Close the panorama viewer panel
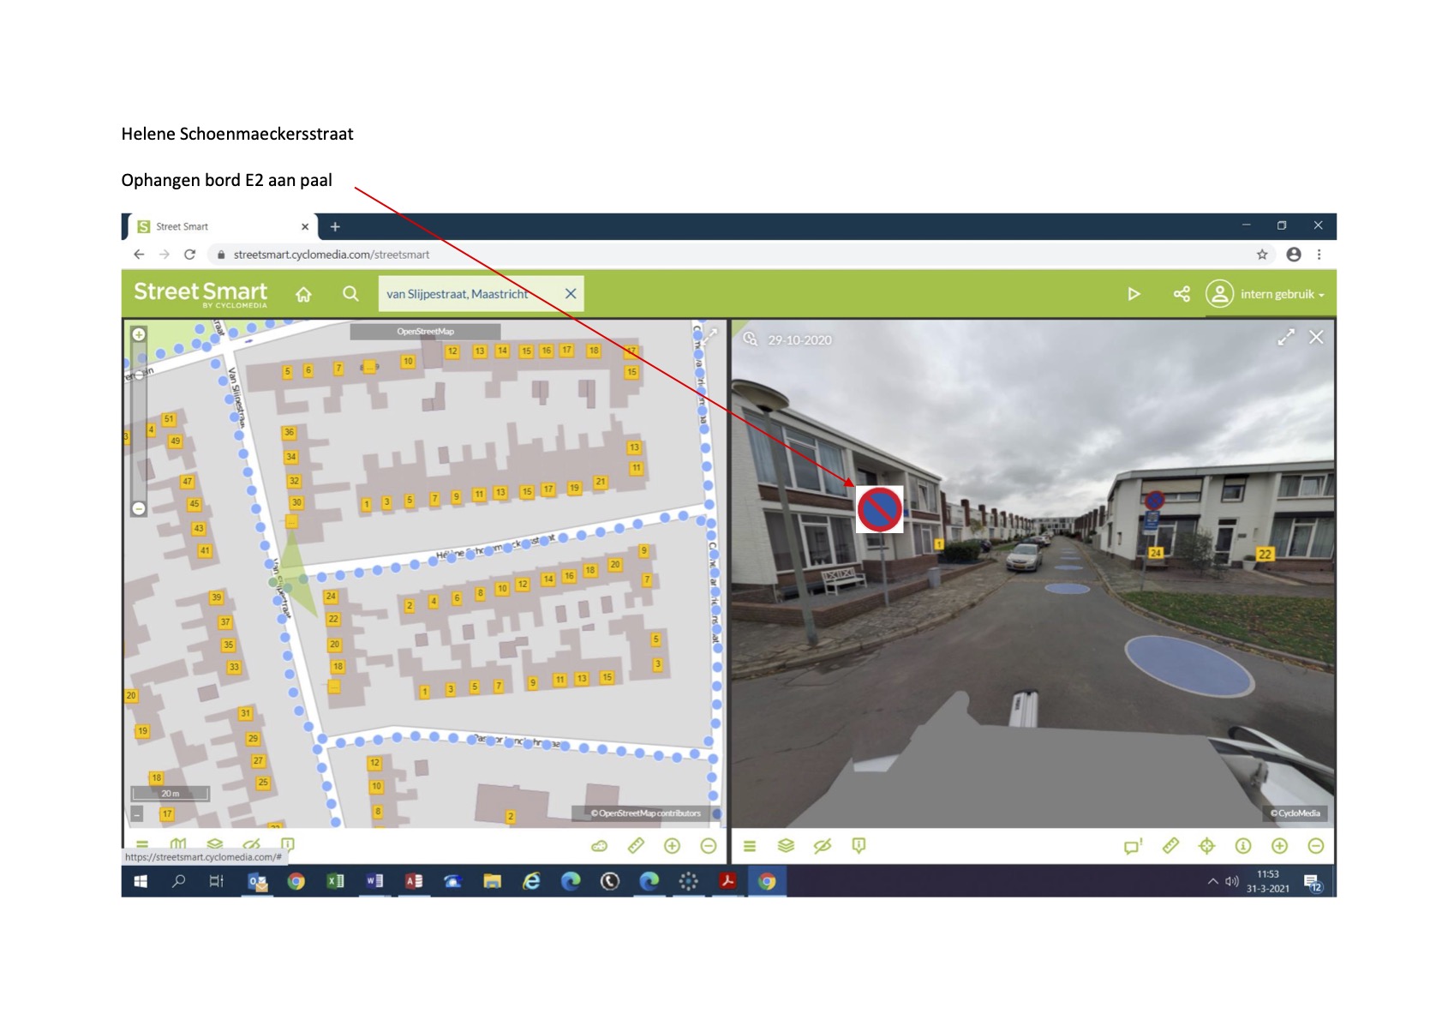This screenshot has width=1442, height=1020. click(x=1316, y=338)
